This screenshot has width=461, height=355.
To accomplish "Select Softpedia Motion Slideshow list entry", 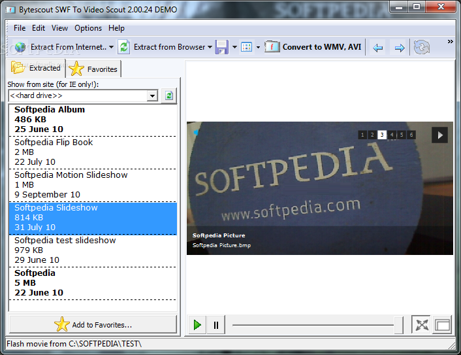I will [x=93, y=185].
